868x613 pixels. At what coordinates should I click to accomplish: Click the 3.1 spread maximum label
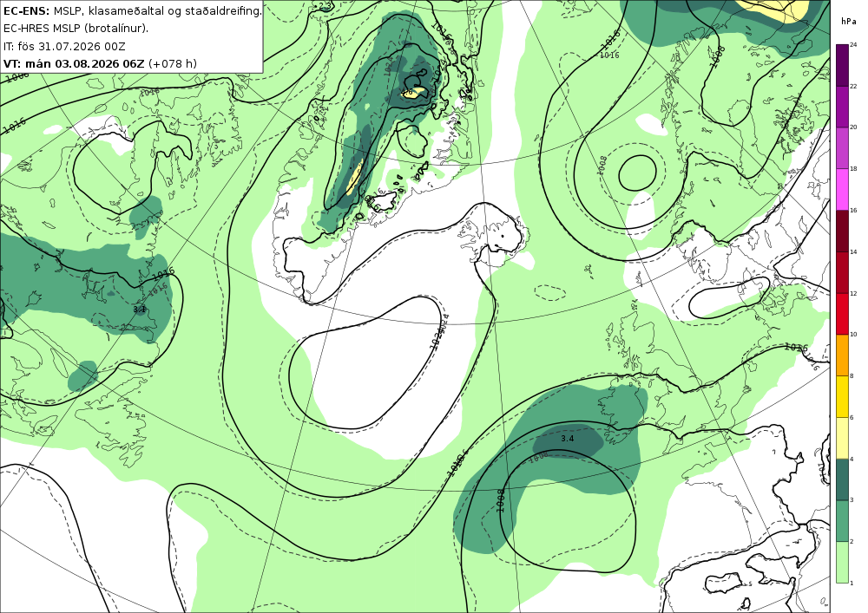coord(140,310)
